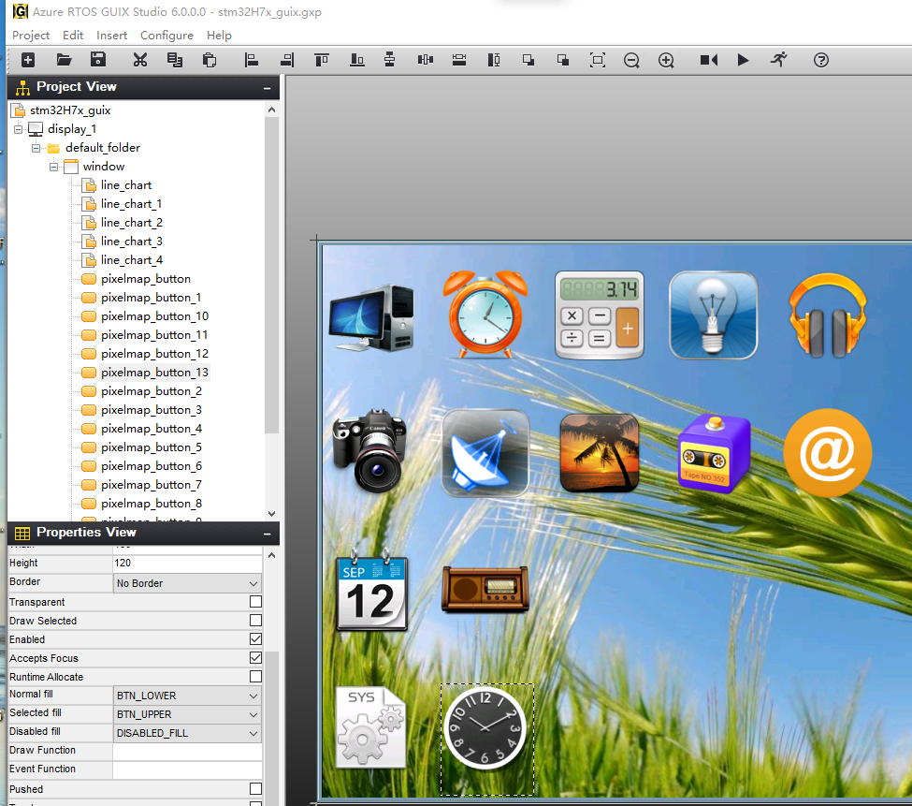
Task: Start macro recording from toolbar
Action: (x=708, y=60)
